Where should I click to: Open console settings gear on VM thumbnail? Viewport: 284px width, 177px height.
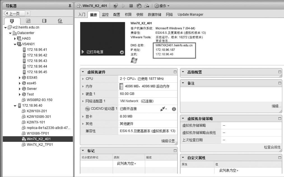tap(122, 52)
